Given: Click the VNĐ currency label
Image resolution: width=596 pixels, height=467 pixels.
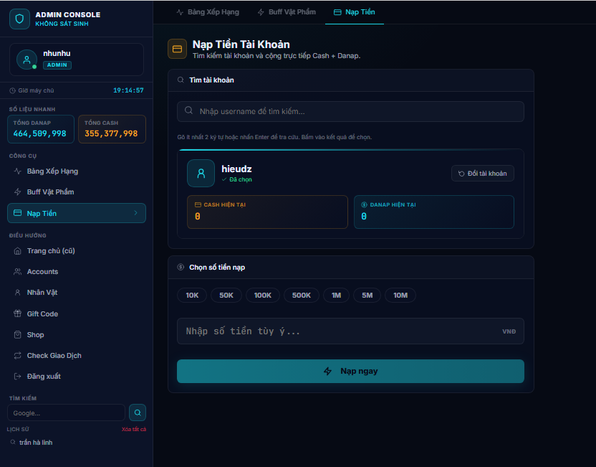Looking at the screenshot, I should click(509, 331).
